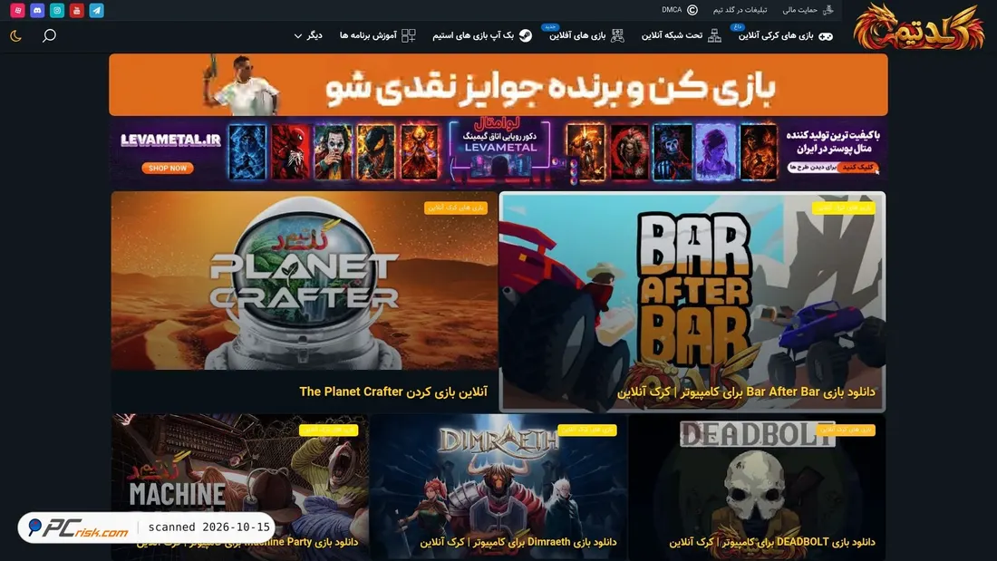
Task: Click the Gold Team dragon logo
Action: pos(919,26)
